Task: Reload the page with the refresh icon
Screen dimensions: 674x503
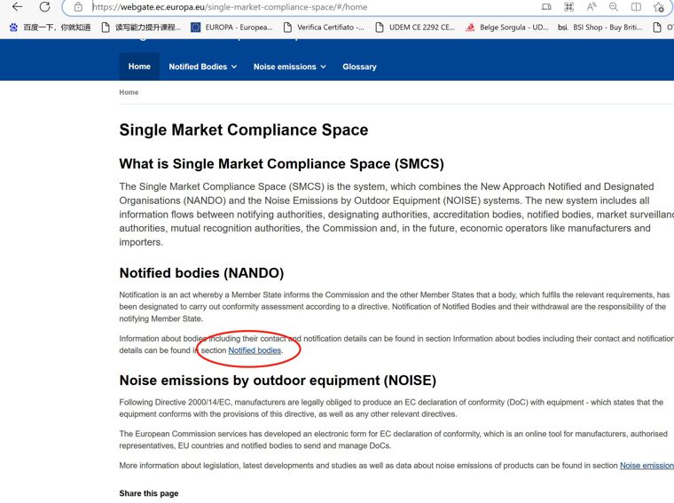Action: click(44, 7)
